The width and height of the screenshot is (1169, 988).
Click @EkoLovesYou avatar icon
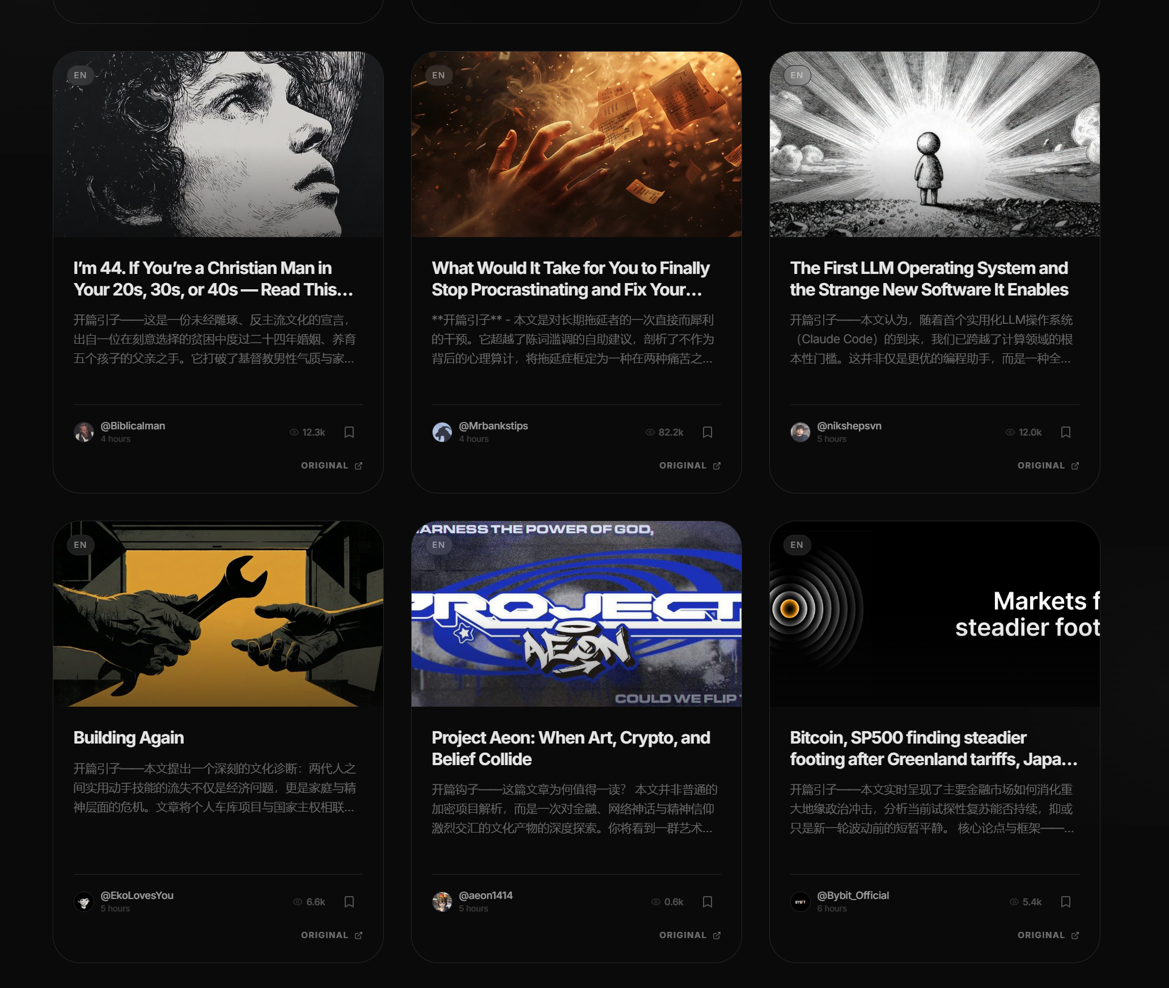point(84,902)
